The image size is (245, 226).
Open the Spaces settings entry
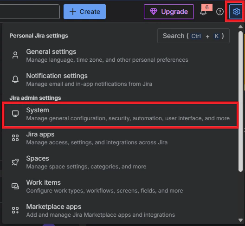click(x=120, y=162)
